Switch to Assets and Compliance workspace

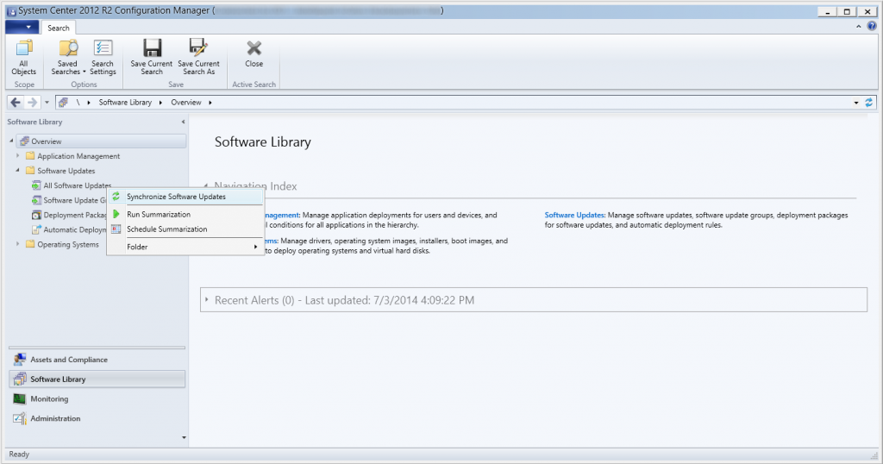pos(69,360)
